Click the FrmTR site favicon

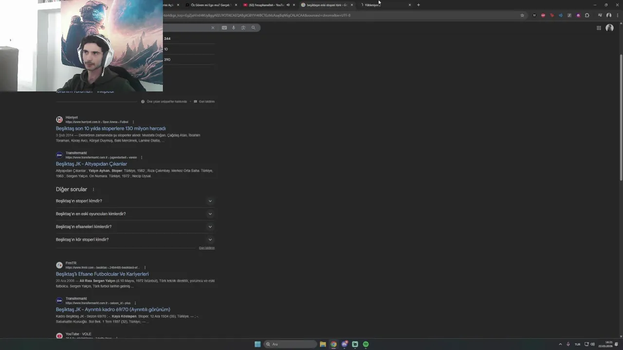(x=59, y=265)
